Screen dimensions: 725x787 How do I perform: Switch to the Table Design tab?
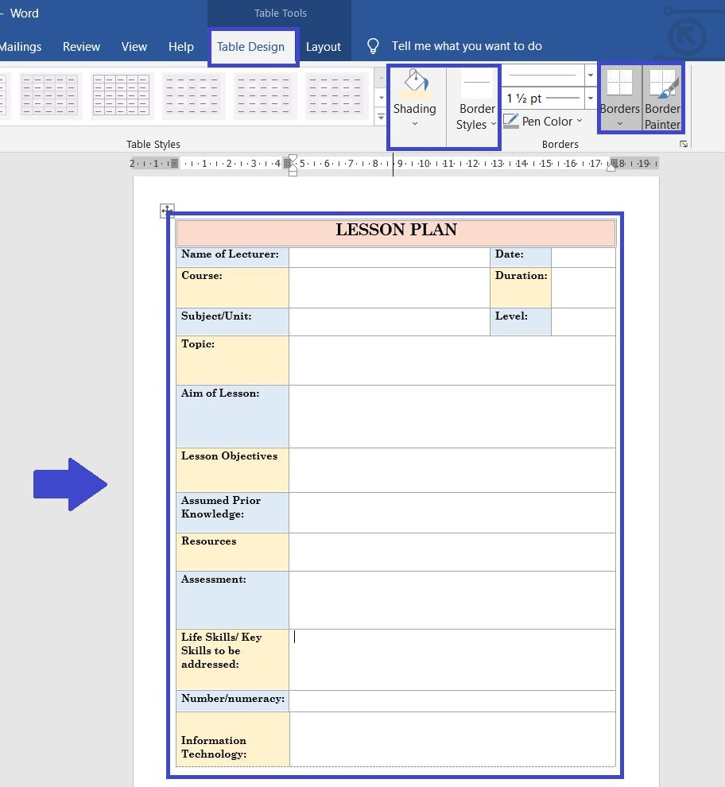[253, 47]
